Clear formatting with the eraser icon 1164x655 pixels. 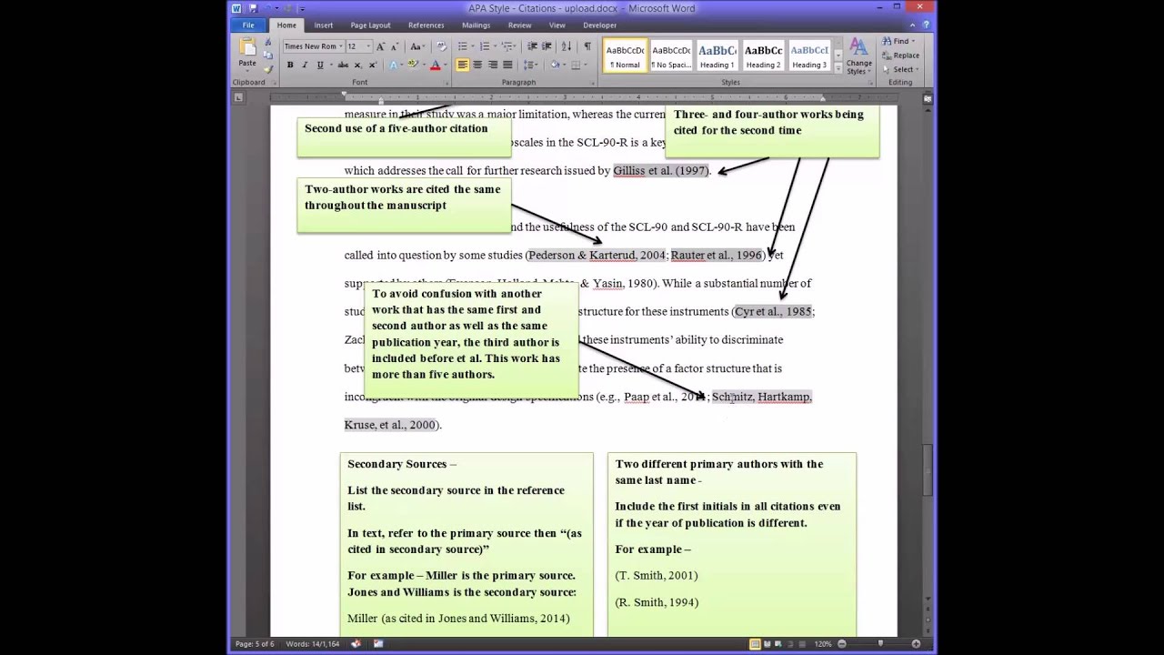[x=441, y=46]
